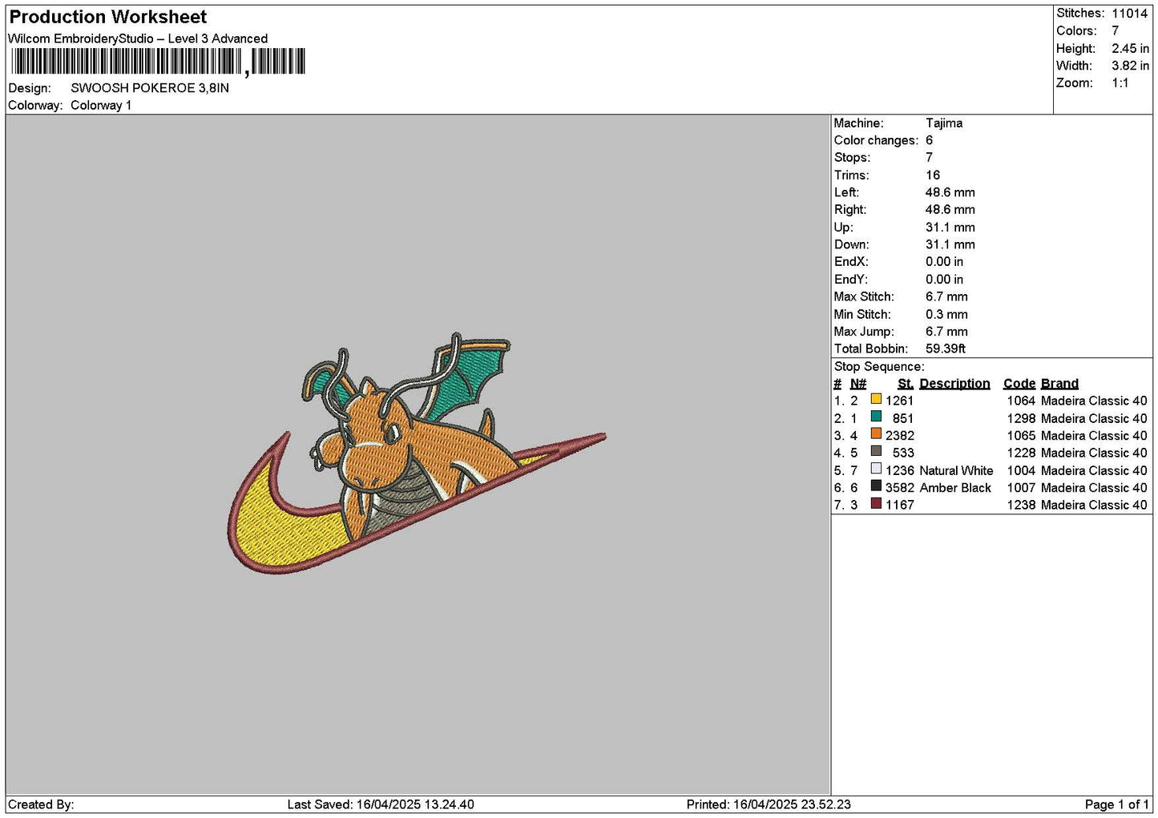Click the Page 1 of 1 label
Screen dimensions: 1158x818
1117,804
